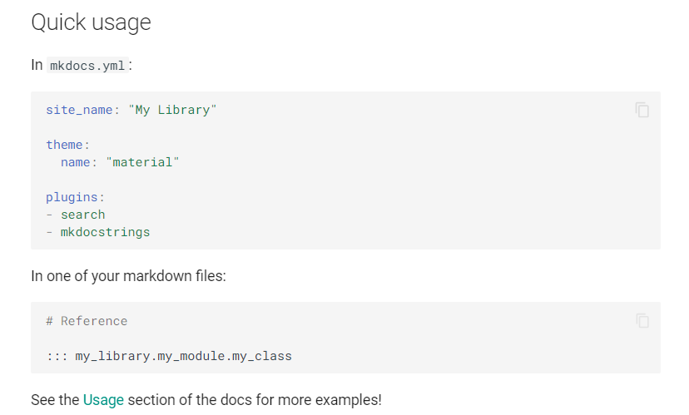Copy the Reference markdown code block
The width and height of the screenshot is (689, 415).
pyautogui.click(x=642, y=320)
